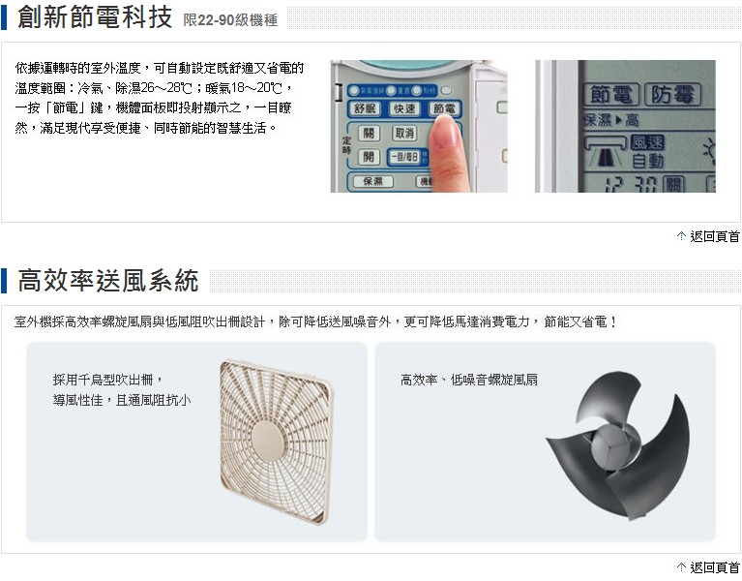Click the 快速 button on the remote image
Image resolution: width=742 pixels, height=581 pixels.
click(x=404, y=108)
